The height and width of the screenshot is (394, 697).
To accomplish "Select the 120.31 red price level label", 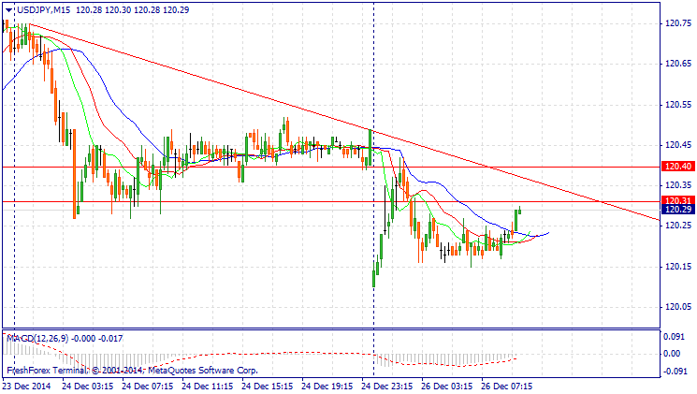I will coord(678,200).
